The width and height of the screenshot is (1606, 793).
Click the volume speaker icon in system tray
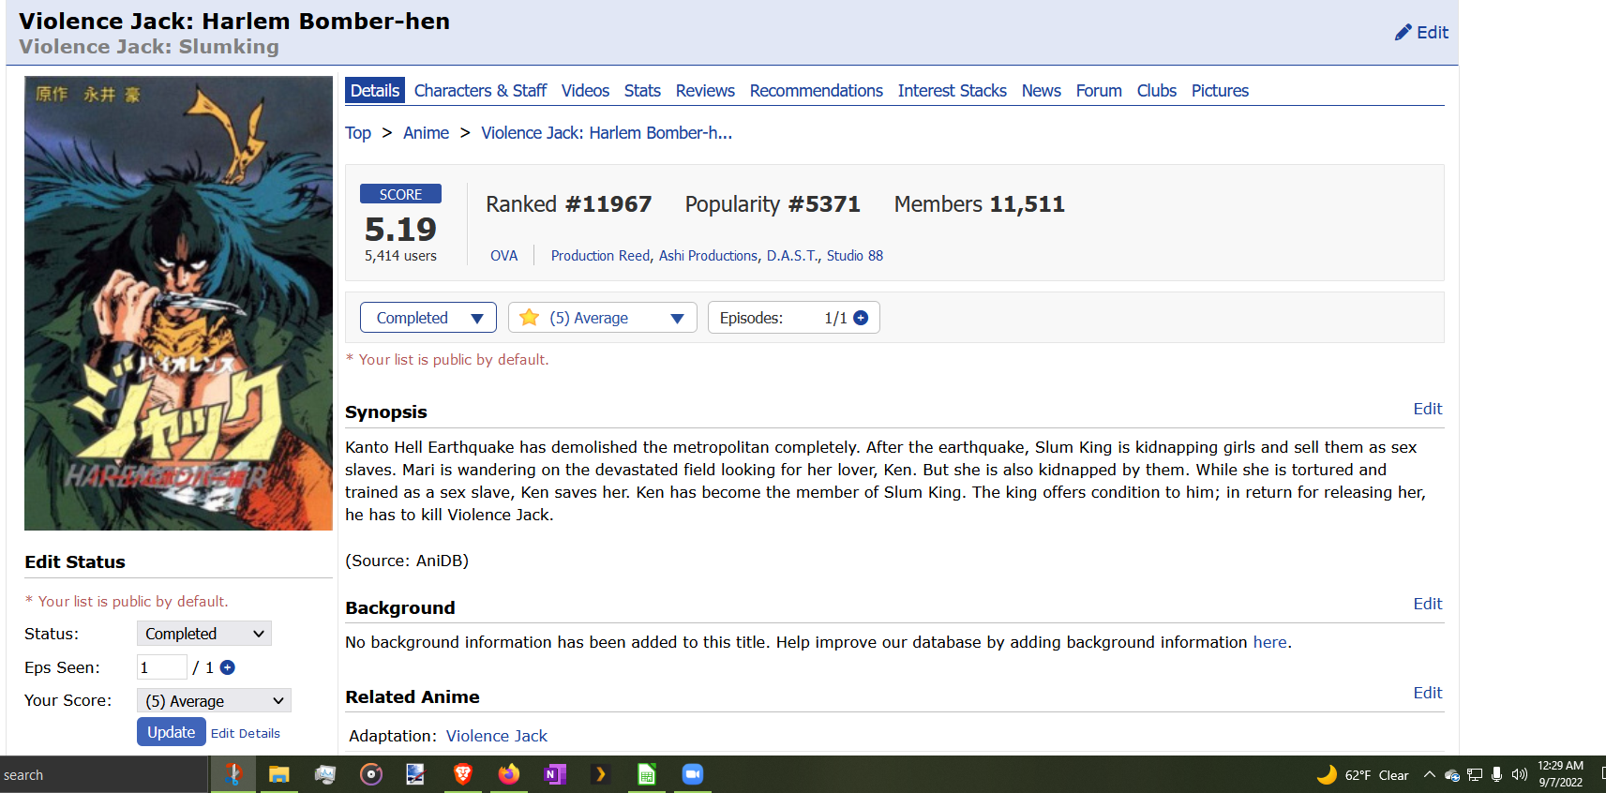point(1519,774)
